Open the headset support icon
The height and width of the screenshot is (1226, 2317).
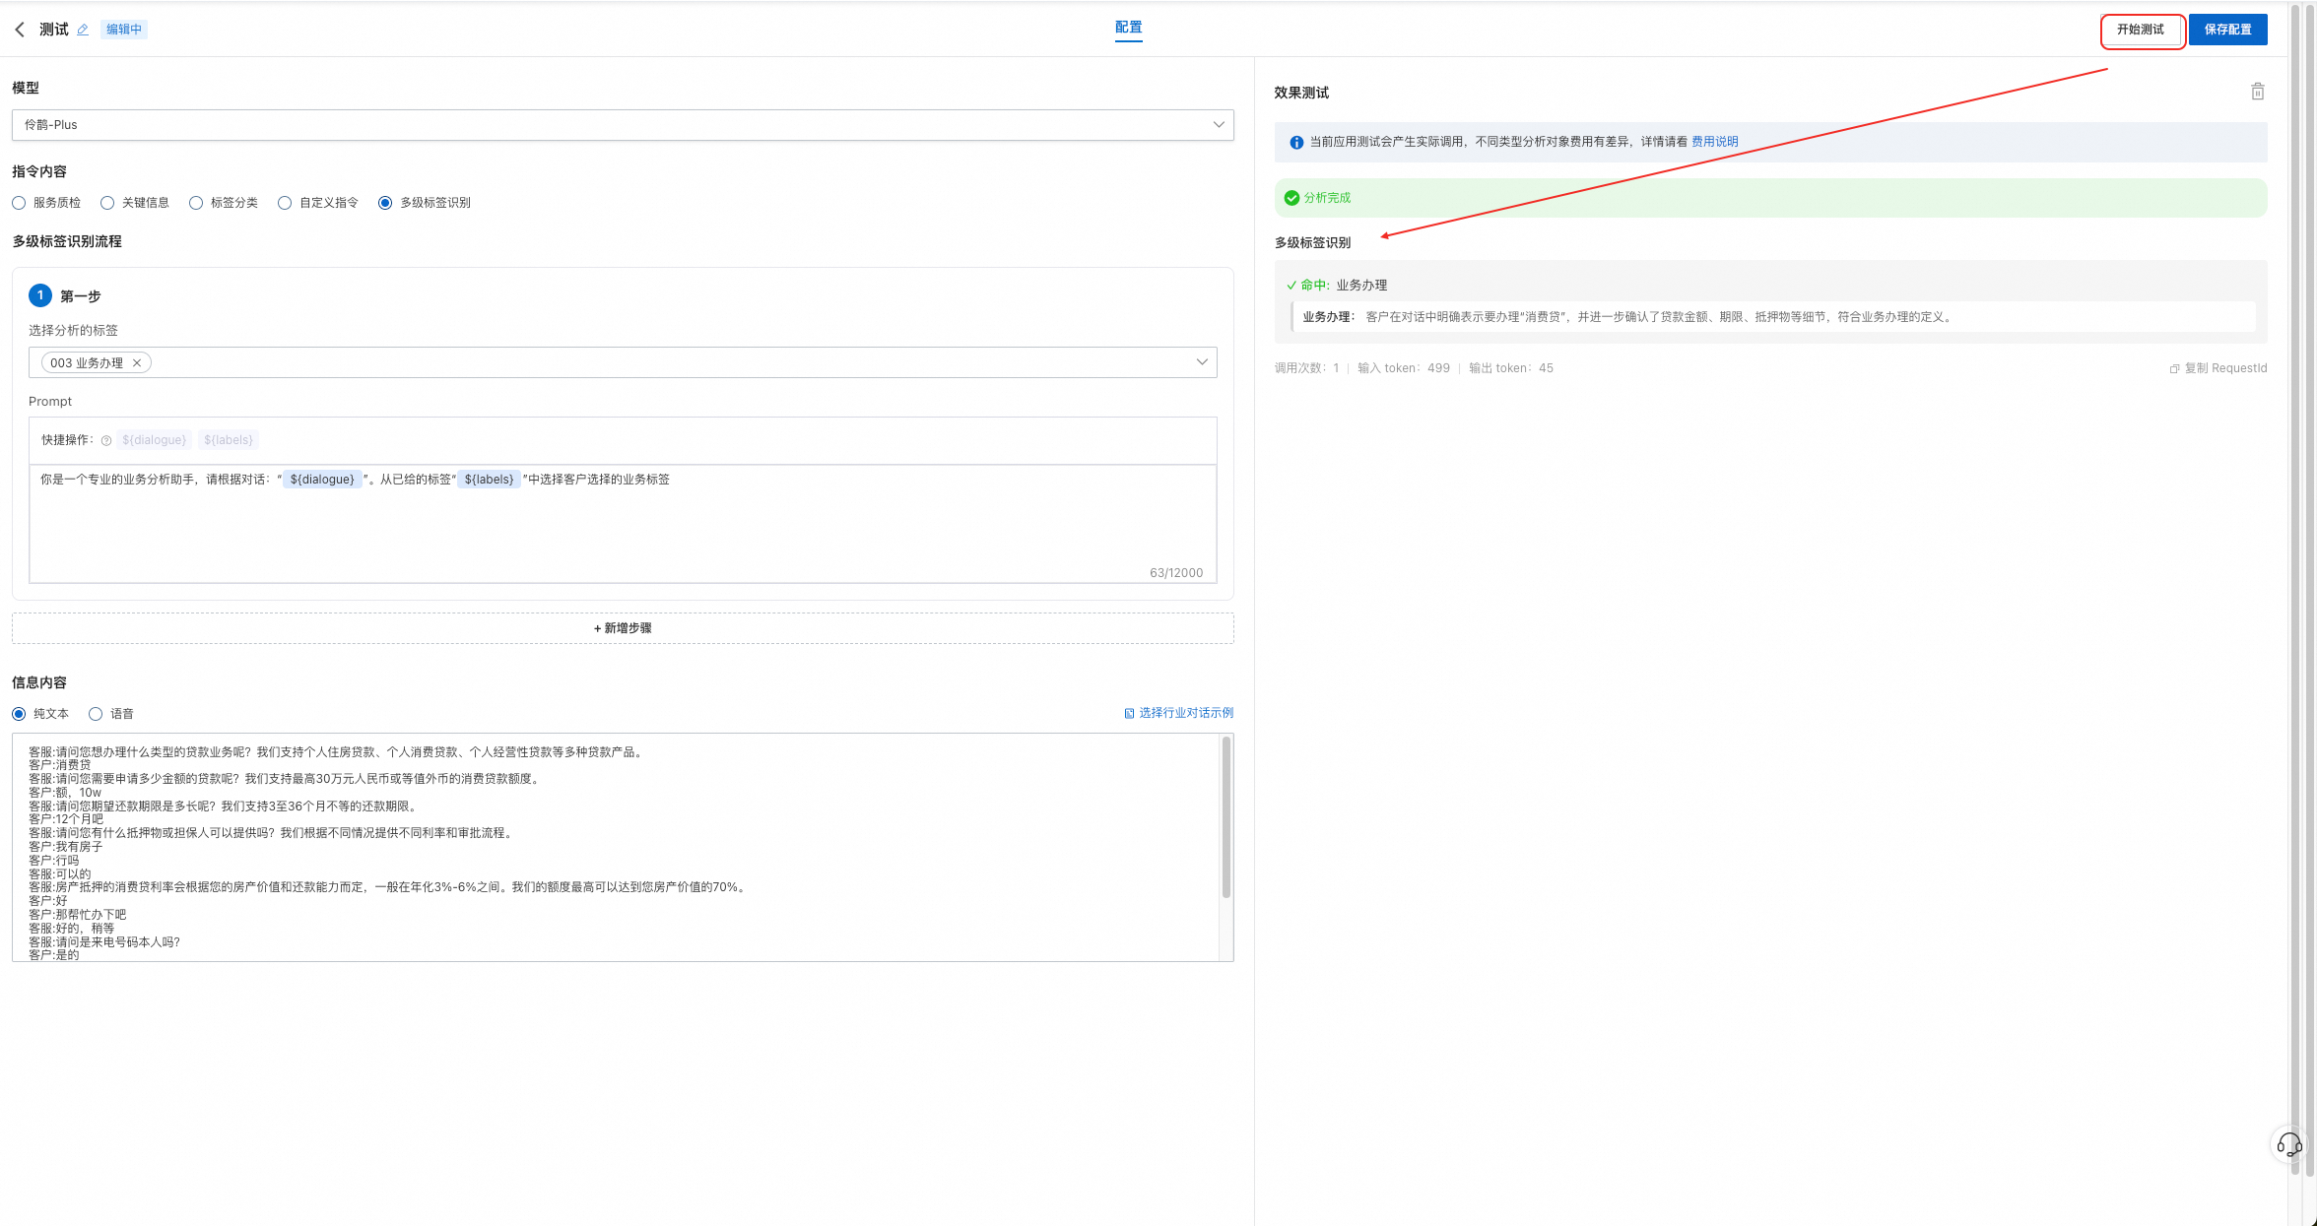coord(2288,1144)
